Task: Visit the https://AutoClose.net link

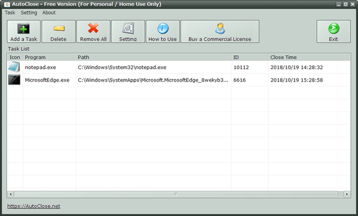Action: pyautogui.click(x=34, y=206)
